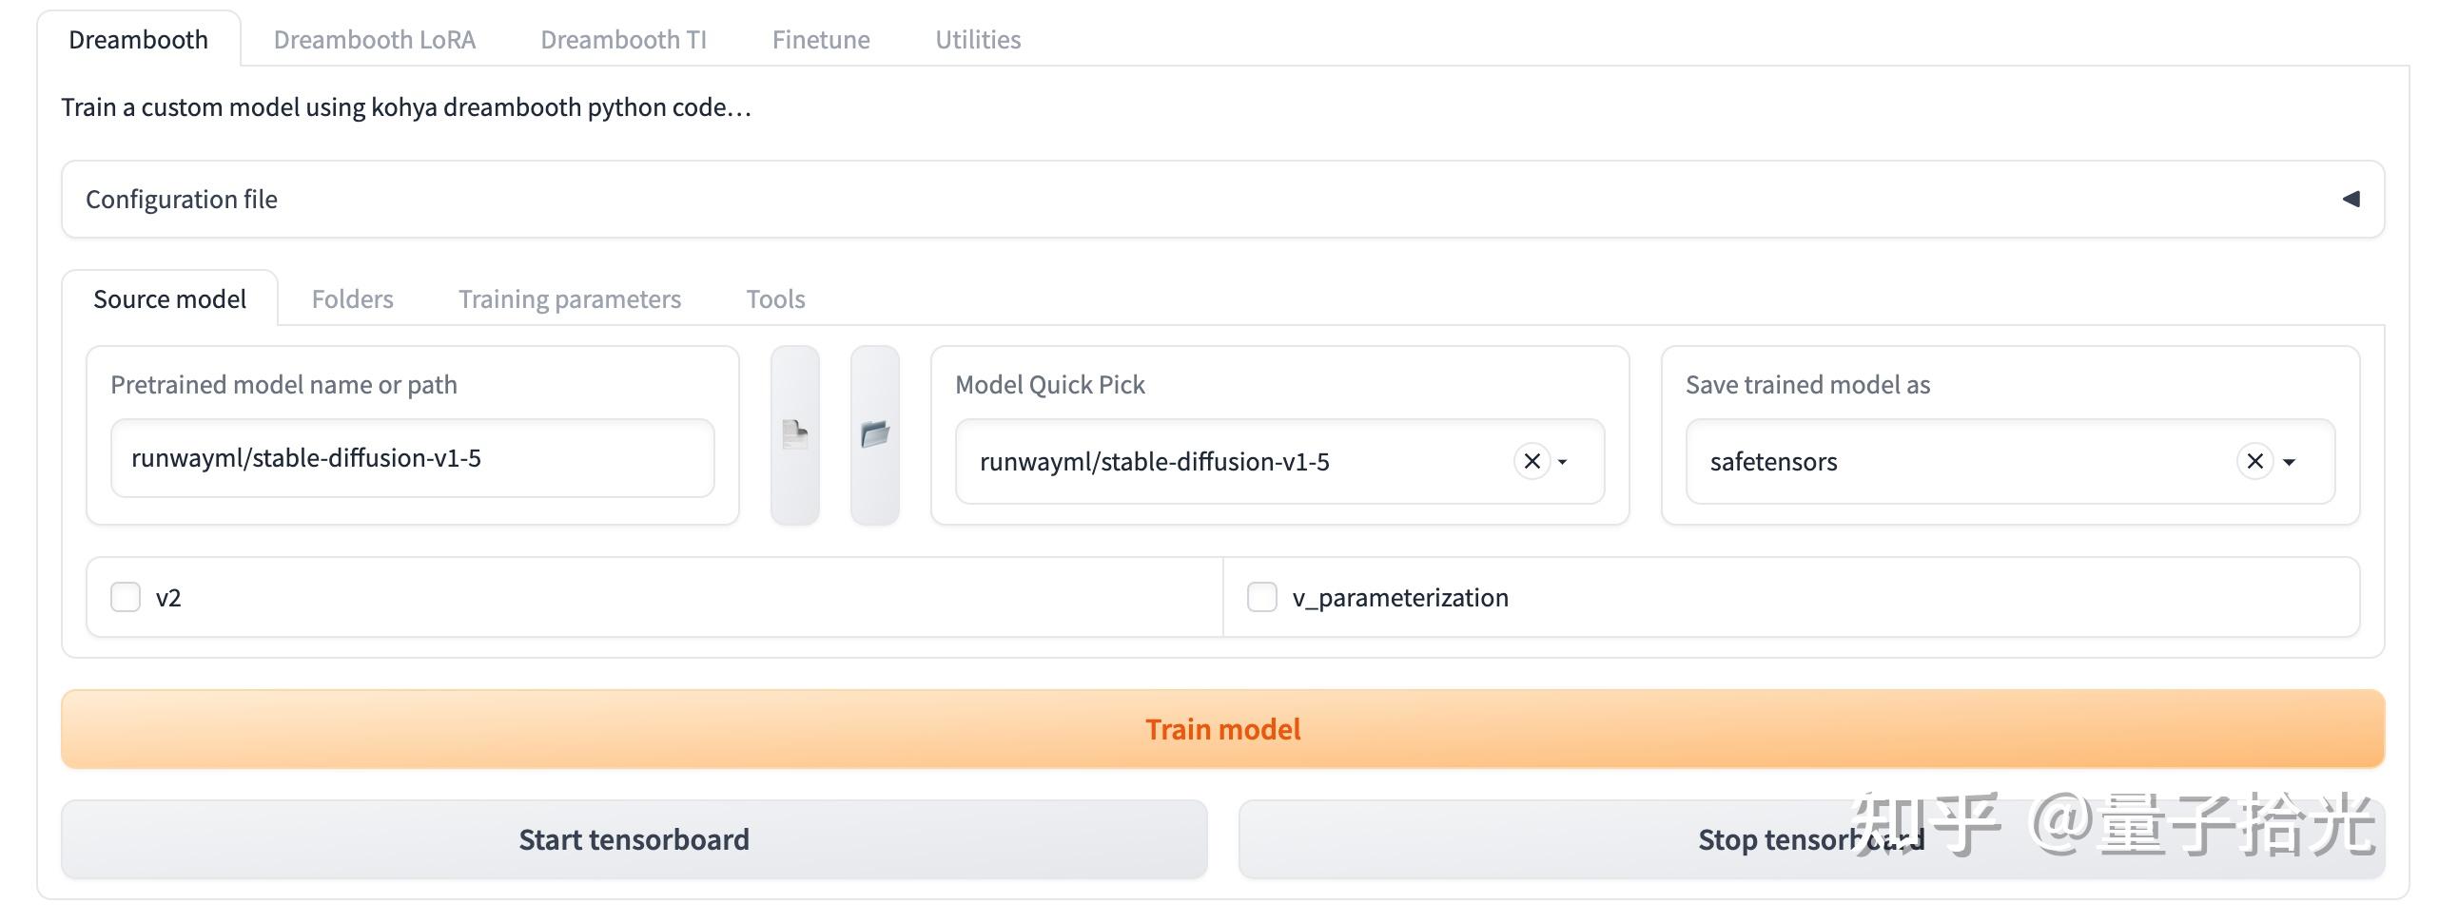Image resolution: width=2439 pixels, height=922 pixels.
Task: Open the Dreambooth TI tab
Action: tap(623, 40)
